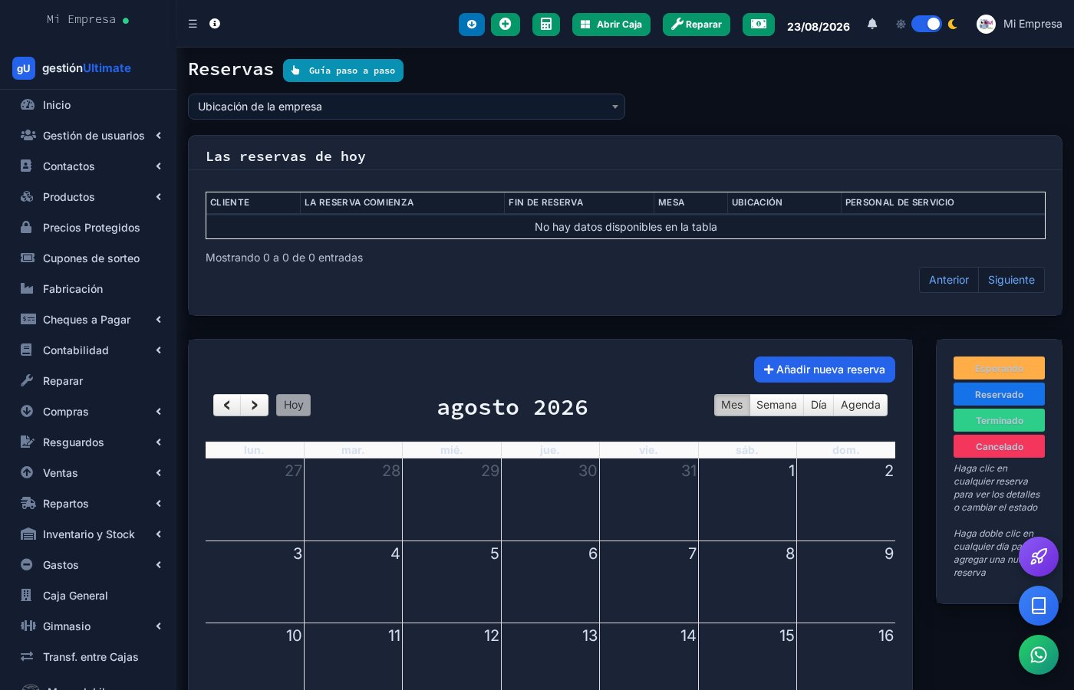The height and width of the screenshot is (690, 1074).
Task: Open the WhatsApp floating chat button
Action: 1039,655
